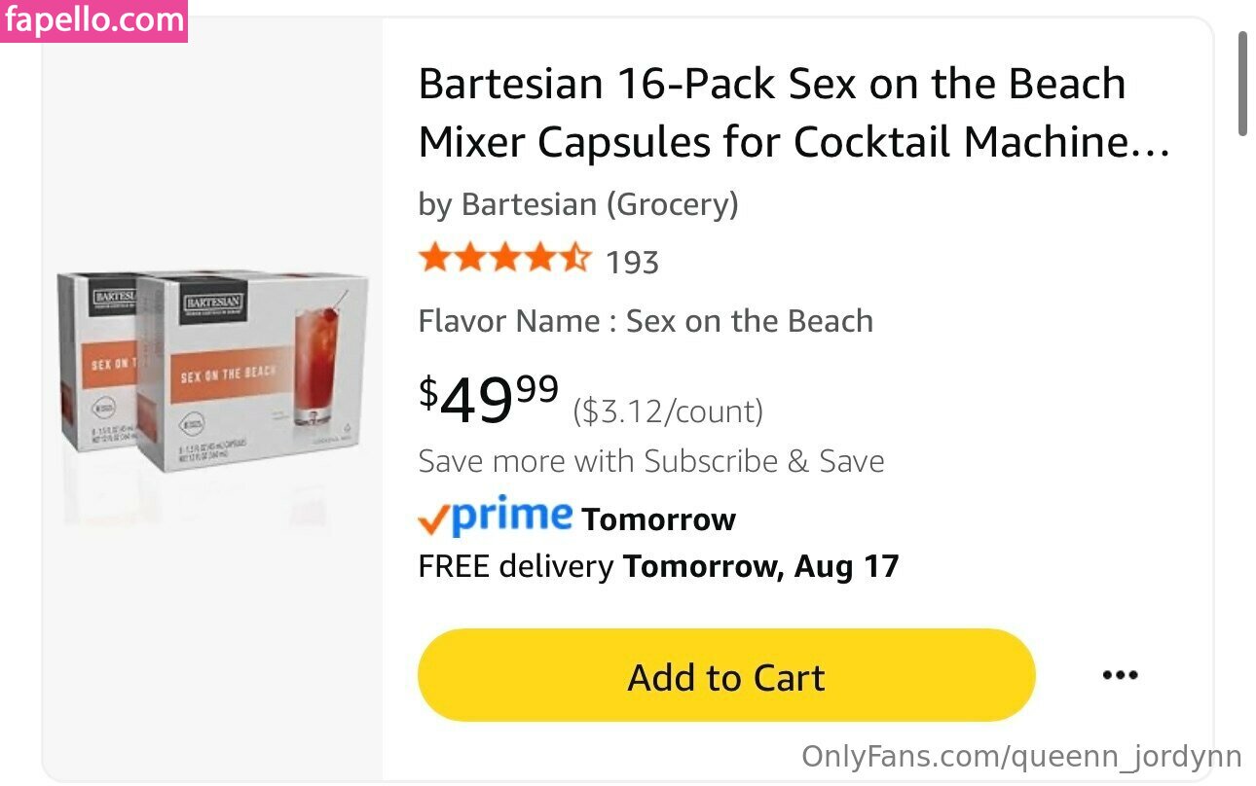Click the FREE delivery Tomorrow, Aug 17 line
Viewport: 1256px width, 786px height.
coord(658,566)
